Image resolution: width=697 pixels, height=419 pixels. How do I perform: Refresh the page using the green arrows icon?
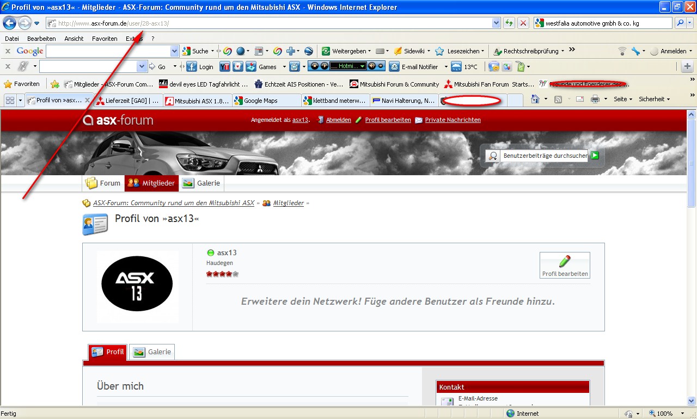(x=509, y=23)
